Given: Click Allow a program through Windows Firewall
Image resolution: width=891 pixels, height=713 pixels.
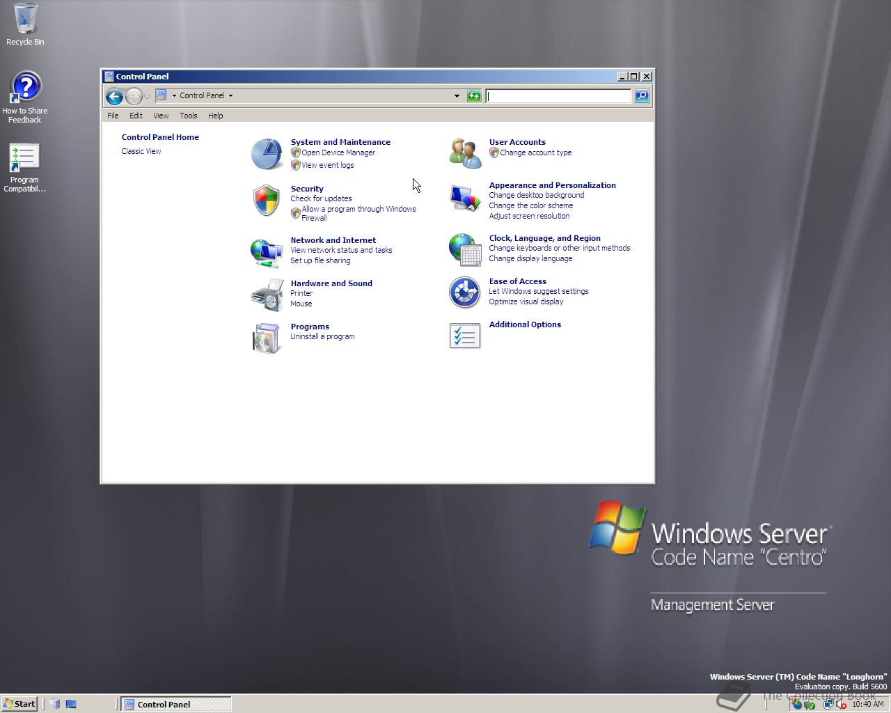Looking at the screenshot, I should [358, 213].
